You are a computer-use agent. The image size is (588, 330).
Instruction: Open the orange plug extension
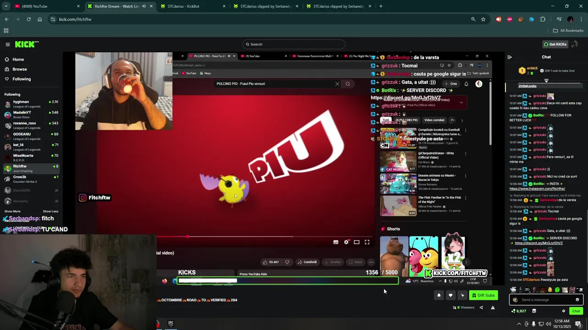click(x=520, y=19)
